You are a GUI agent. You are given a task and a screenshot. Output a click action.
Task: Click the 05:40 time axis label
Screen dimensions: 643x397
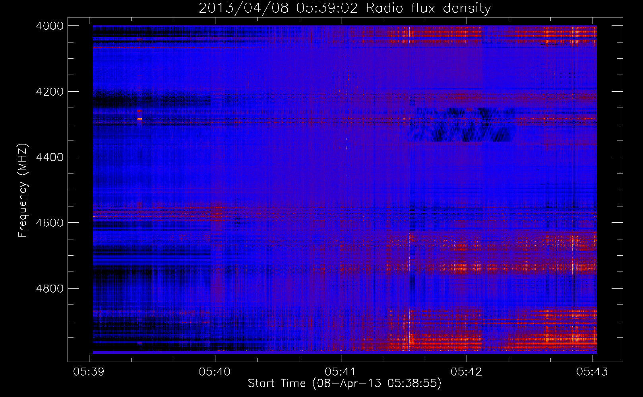[x=215, y=372]
